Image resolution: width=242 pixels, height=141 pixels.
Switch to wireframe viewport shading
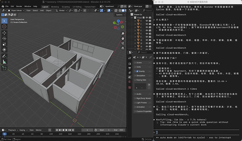click(x=120, y=11)
